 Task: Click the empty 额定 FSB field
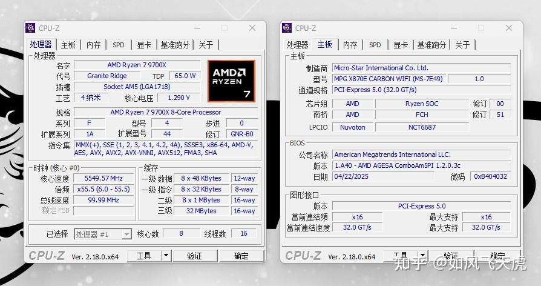tap(103, 211)
